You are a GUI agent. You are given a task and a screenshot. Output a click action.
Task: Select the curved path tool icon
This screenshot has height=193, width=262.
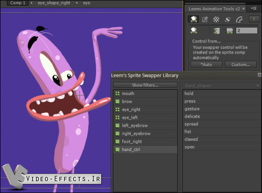(239, 19)
